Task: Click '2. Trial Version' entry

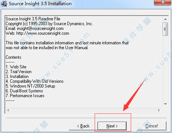Action: [18, 72]
